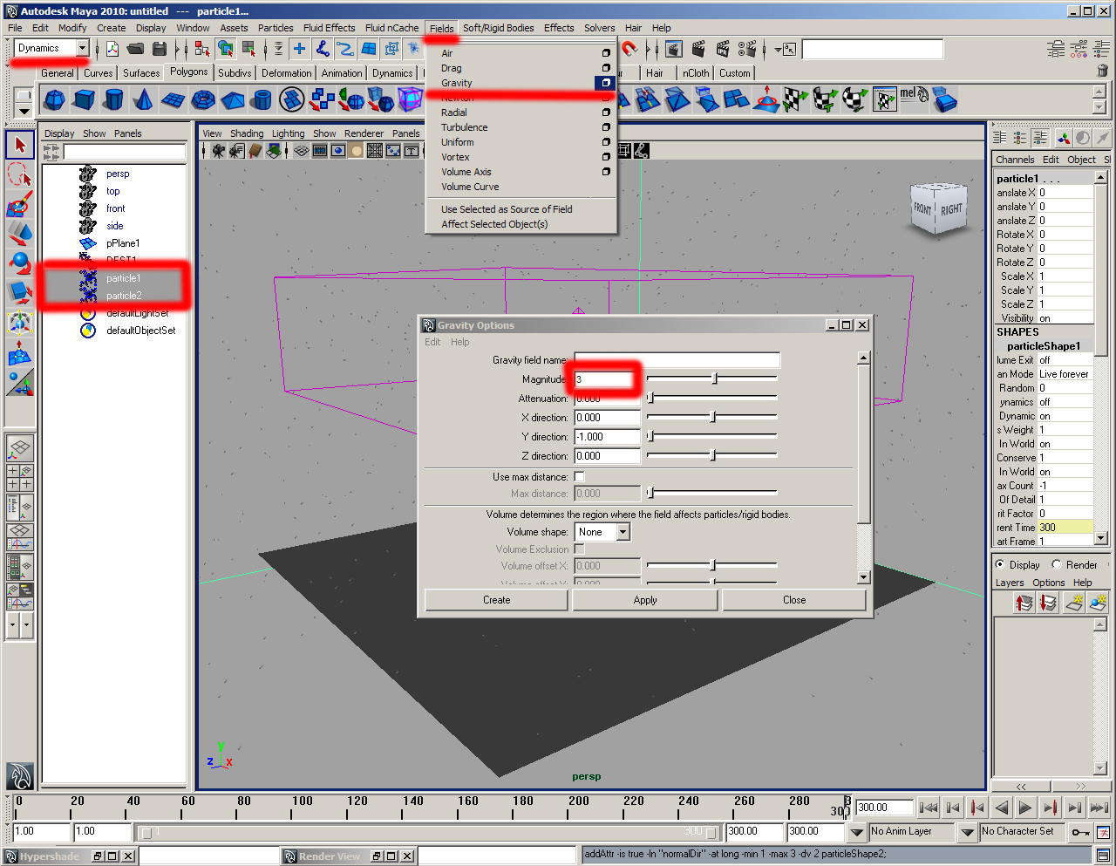
Task: Select the Lasso tool
Action: [21, 175]
